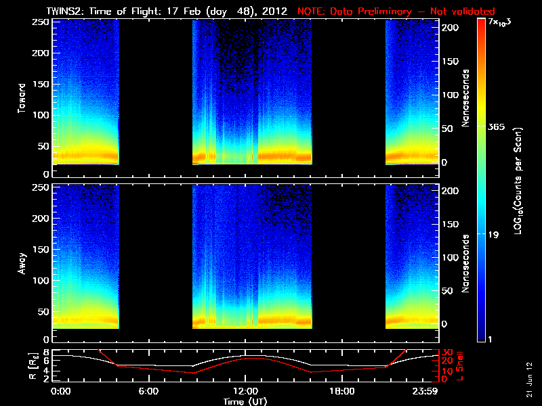This screenshot has width=542, height=406.
Task: Click the Away panel's late-evening data block
Action: (412, 257)
